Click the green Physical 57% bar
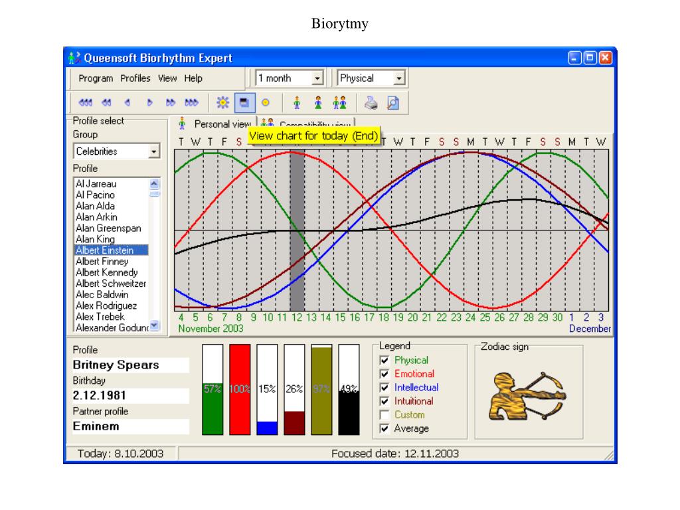This screenshot has height=510, width=680. pos(212,389)
